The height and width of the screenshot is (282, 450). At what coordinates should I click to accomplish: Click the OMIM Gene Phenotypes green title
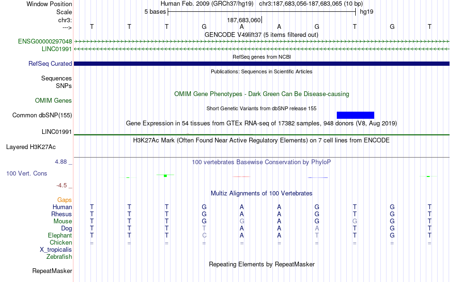click(x=261, y=94)
